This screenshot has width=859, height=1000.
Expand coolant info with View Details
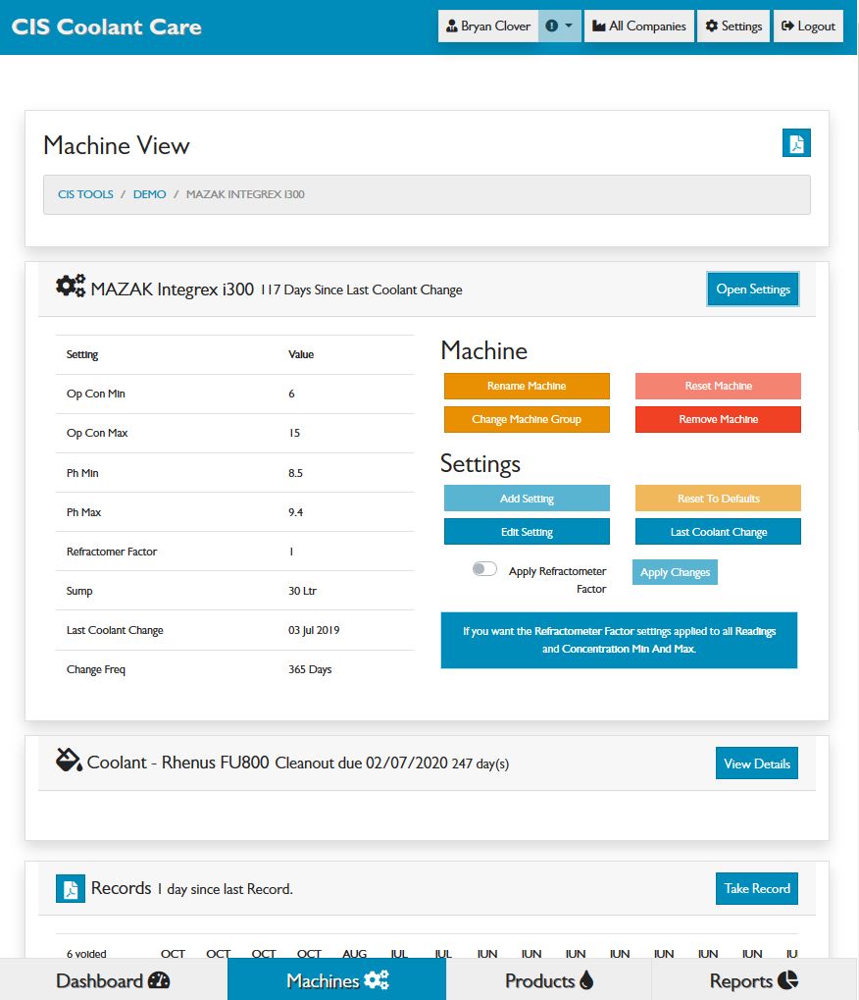(x=756, y=763)
